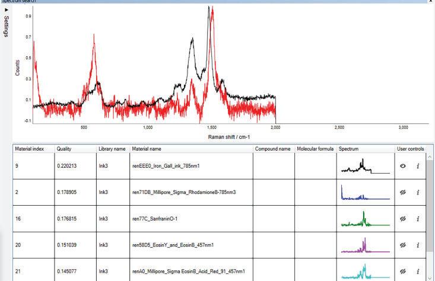This screenshot has height=281, width=435.
Task: Click the 1,500 tick on Raman shift axis
Action: 212,127
